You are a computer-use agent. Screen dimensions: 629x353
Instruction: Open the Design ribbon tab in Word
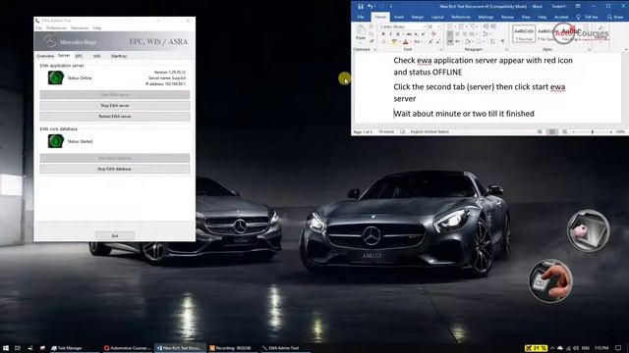[417, 18]
